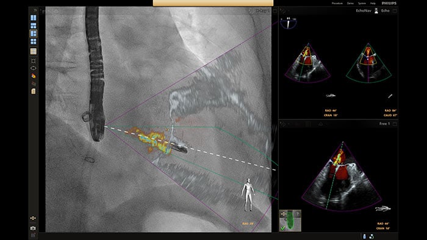Select the stacked-rows viewport layout icon
Image resolution: width=427 pixels, height=240 pixels.
tap(34, 26)
